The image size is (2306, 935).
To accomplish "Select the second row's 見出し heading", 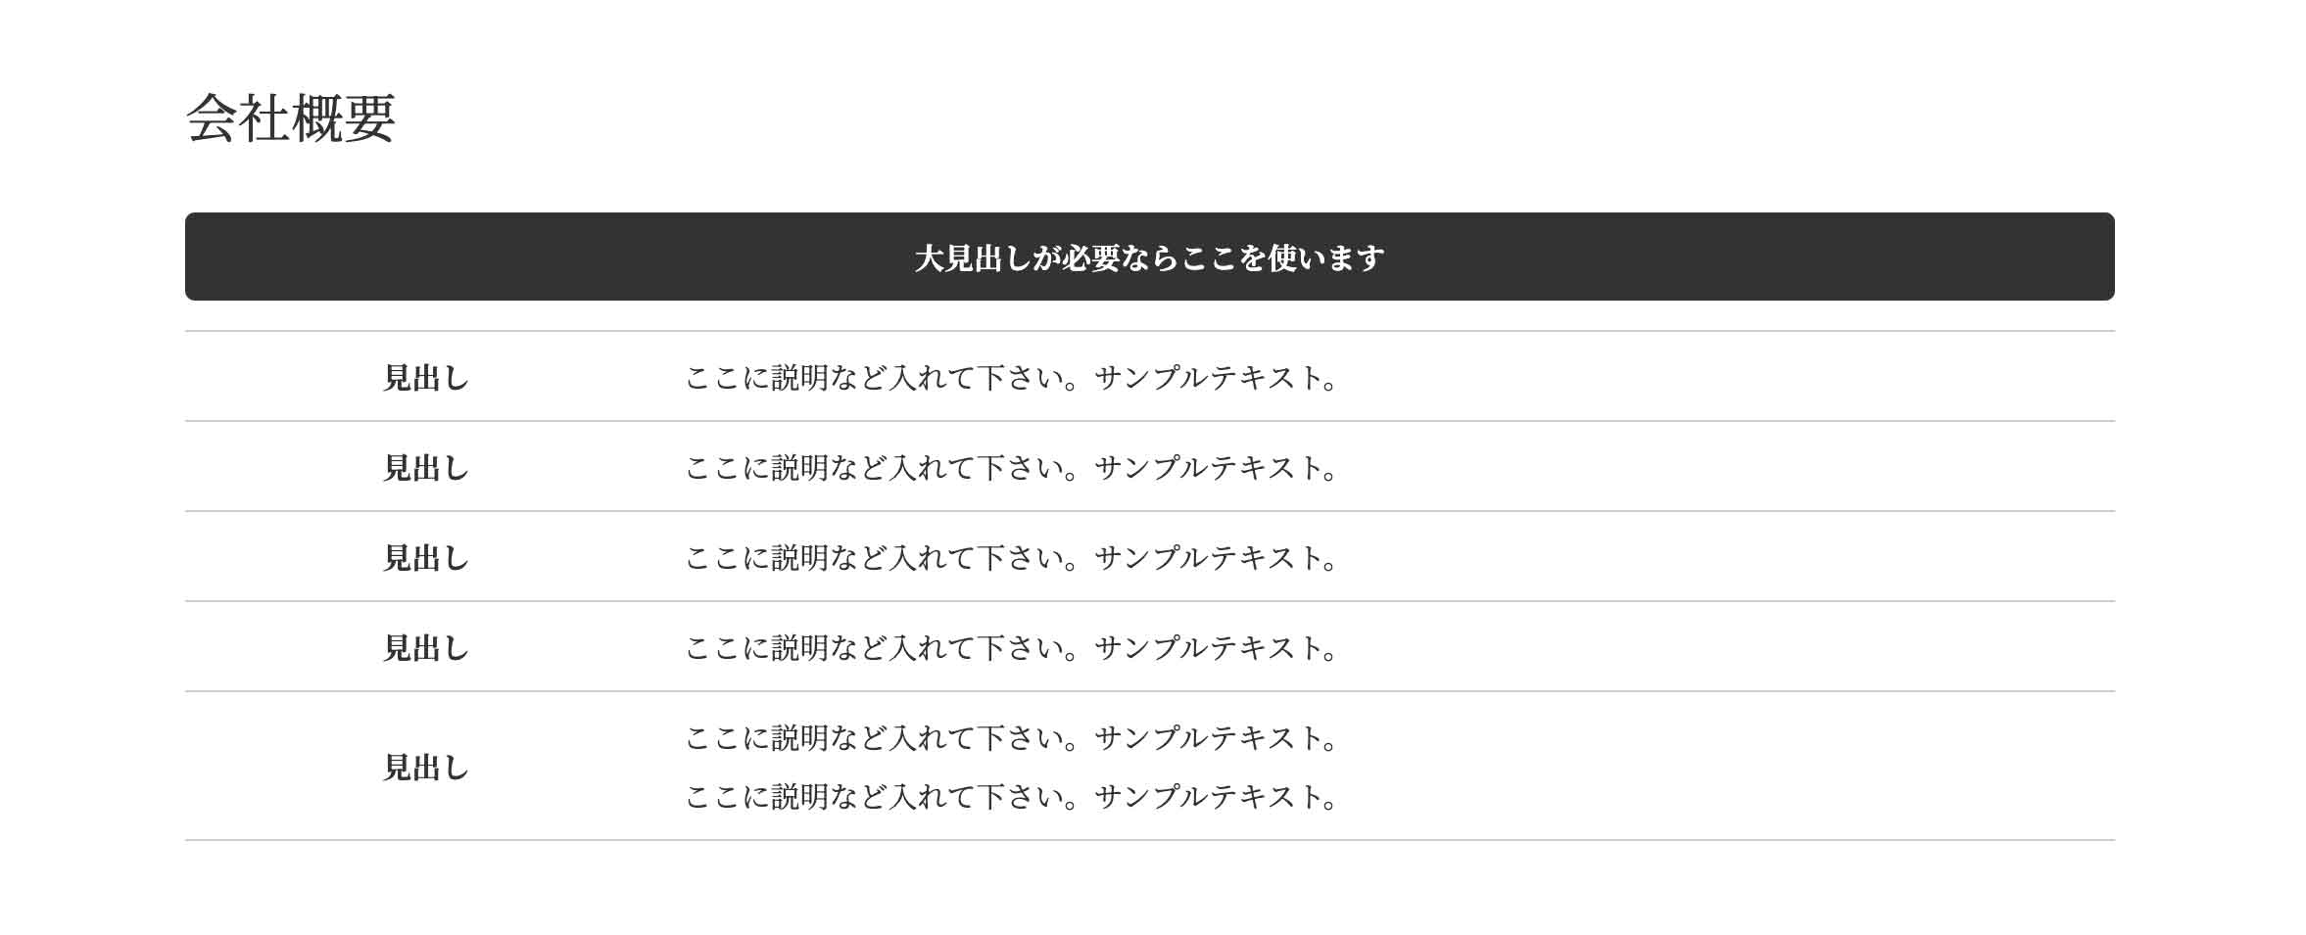I will pyautogui.click(x=426, y=468).
